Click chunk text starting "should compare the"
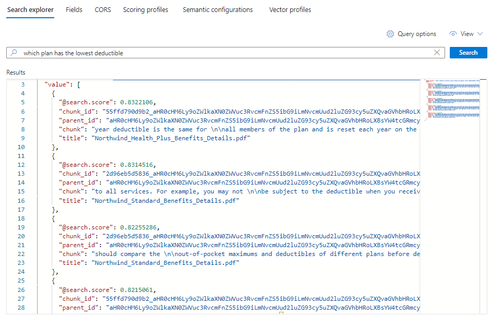The width and height of the screenshot is (491, 317). 256,254
